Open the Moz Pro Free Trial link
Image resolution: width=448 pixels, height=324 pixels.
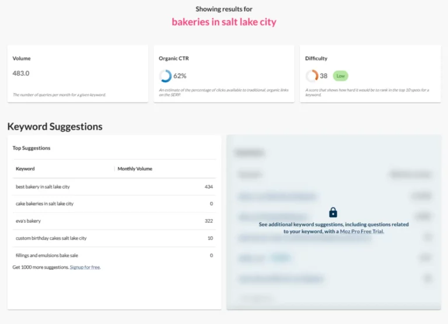pos(362,231)
